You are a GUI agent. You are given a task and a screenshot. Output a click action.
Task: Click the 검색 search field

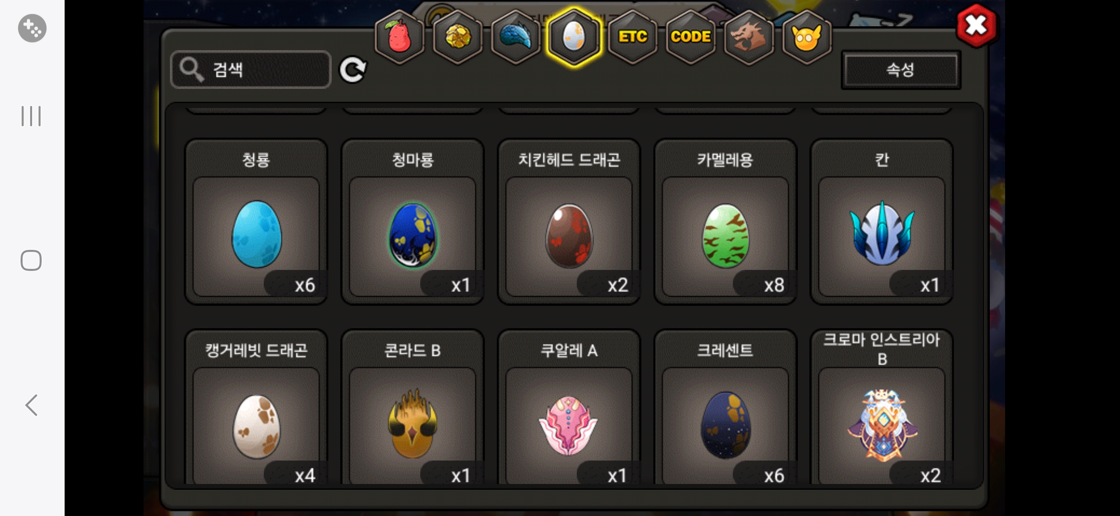pyautogui.click(x=251, y=70)
